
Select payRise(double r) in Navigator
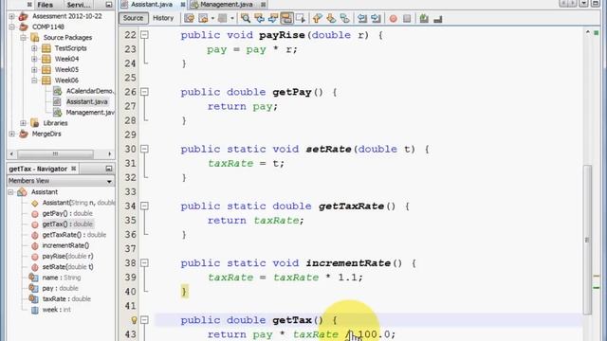67,257
